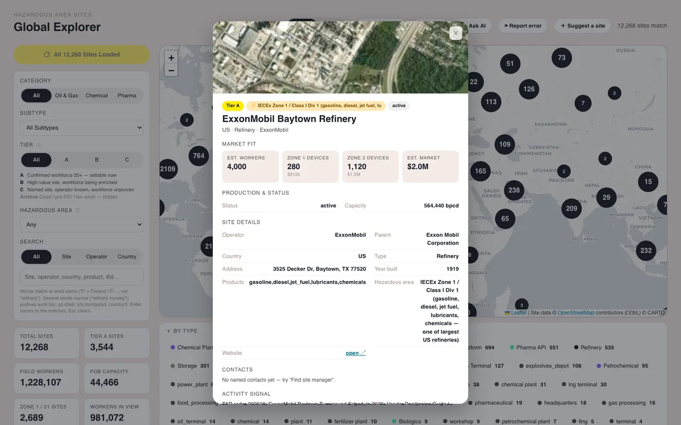Select the Storage 301 type legend
This screenshot has width=681, height=425.
[190, 366]
